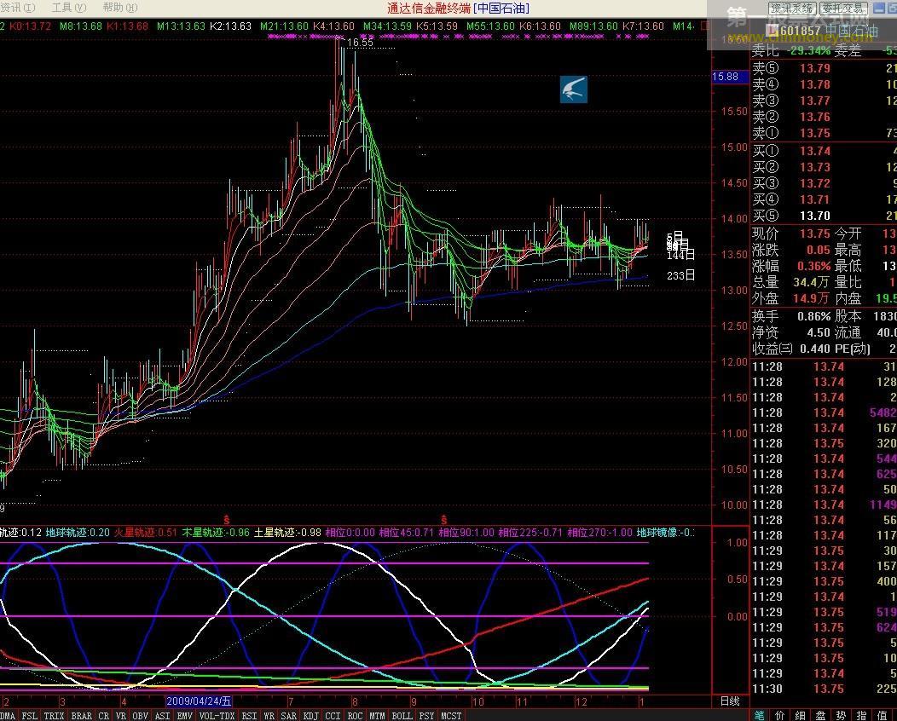Click the 现价 value 13.75

click(x=814, y=234)
